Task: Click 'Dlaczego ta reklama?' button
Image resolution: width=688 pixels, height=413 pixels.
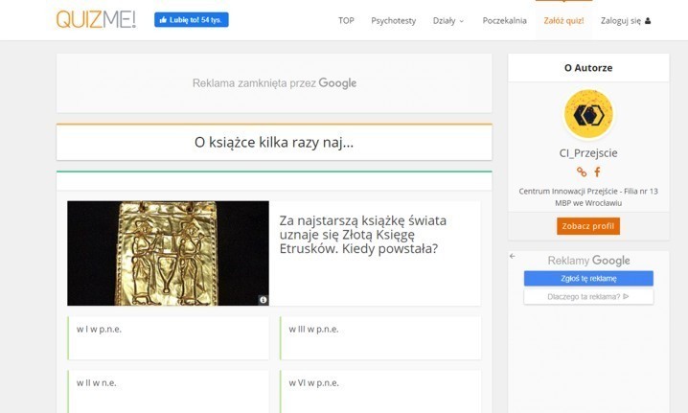Action: 588,297
